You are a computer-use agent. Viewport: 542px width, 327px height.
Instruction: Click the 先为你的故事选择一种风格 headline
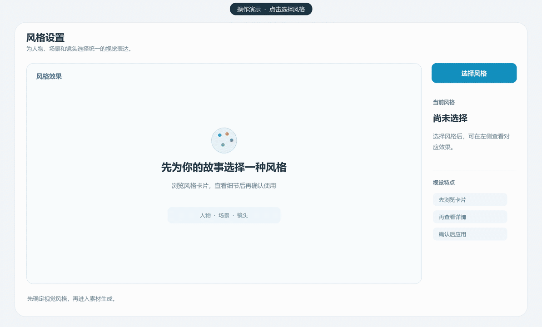pyautogui.click(x=224, y=167)
